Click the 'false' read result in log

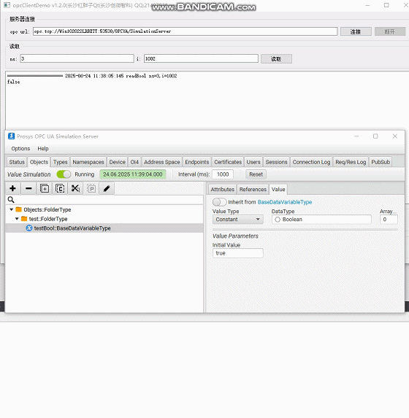[14, 82]
